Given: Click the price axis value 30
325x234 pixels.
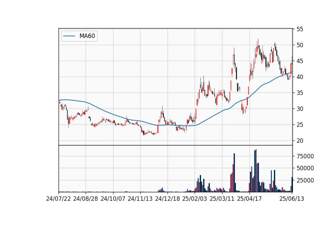Looking at the screenshot, I should [x=300, y=109].
